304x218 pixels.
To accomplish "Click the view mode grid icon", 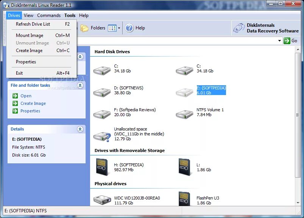I will click(112, 28).
